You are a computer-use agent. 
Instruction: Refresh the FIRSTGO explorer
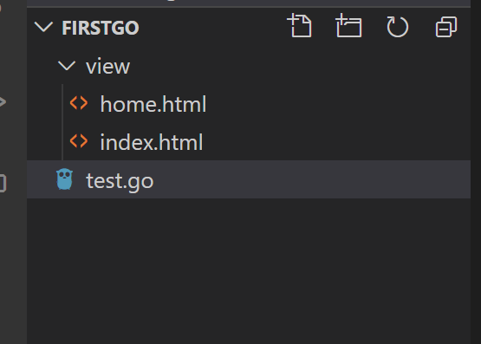pyautogui.click(x=397, y=27)
